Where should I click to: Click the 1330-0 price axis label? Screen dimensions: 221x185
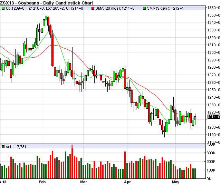214,30
